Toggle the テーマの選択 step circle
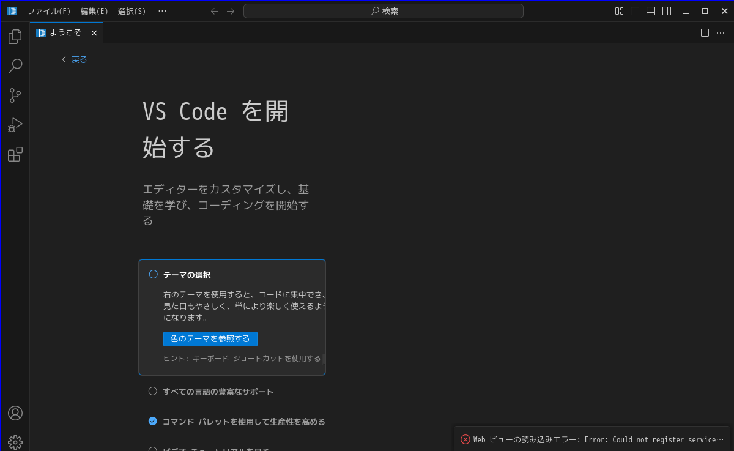The image size is (734, 451). pos(154,274)
